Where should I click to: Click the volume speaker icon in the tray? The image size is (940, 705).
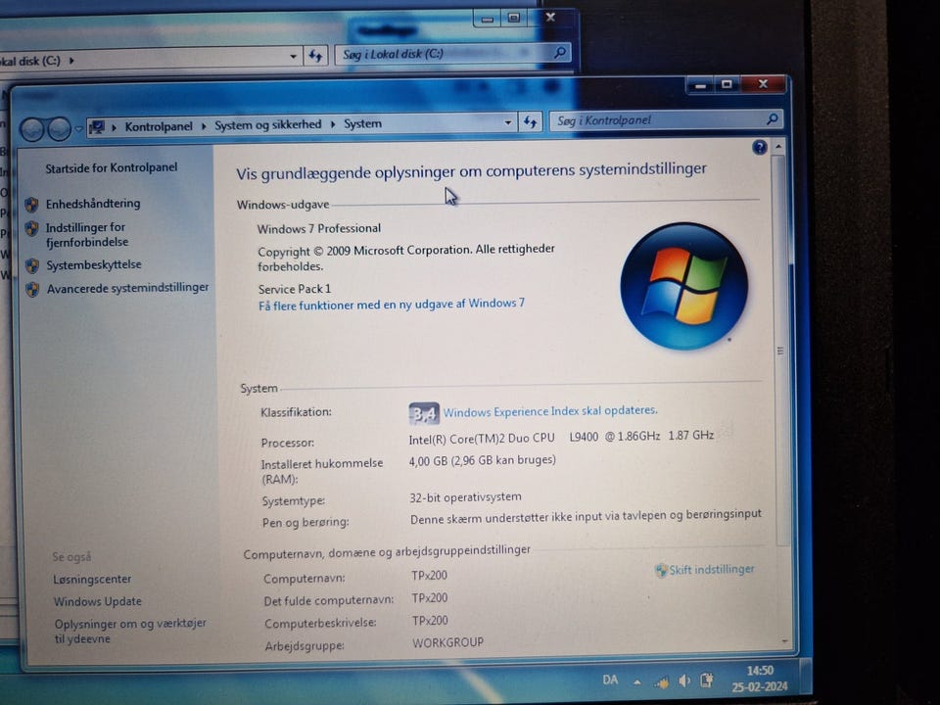684,681
